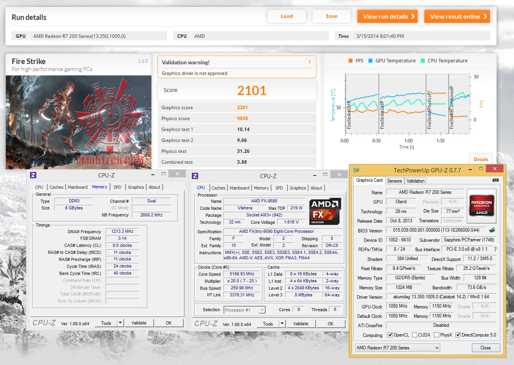Click the GPU-Z window title icon
Screen dimensions: 514x365
click(356, 170)
